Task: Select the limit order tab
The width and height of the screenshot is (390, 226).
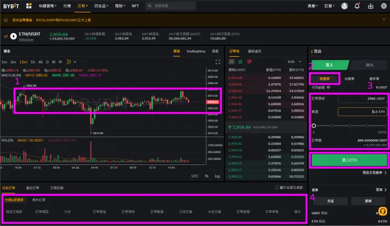Action: point(324,79)
